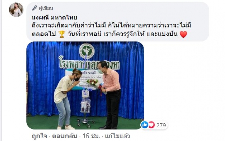Like the comment via ถูกใจ

coord(39,136)
